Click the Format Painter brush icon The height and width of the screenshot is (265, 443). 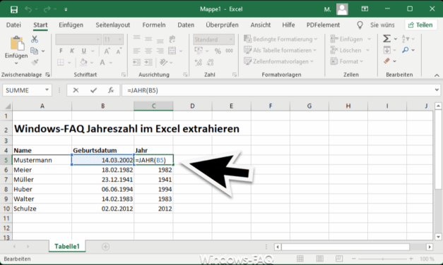(x=35, y=63)
